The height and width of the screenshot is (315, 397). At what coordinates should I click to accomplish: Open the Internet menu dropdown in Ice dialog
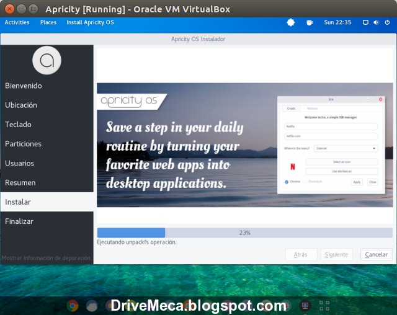pyautogui.click(x=346, y=148)
